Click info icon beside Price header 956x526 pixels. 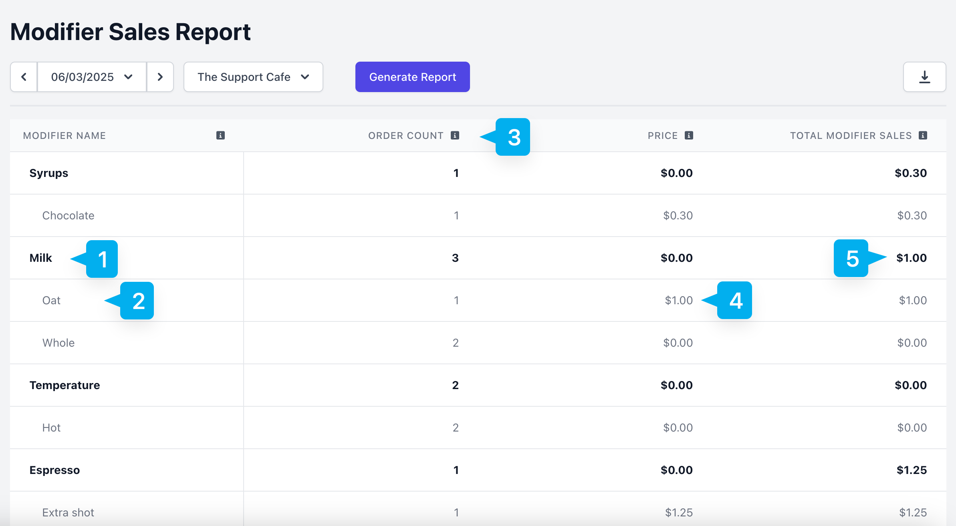pos(689,135)
